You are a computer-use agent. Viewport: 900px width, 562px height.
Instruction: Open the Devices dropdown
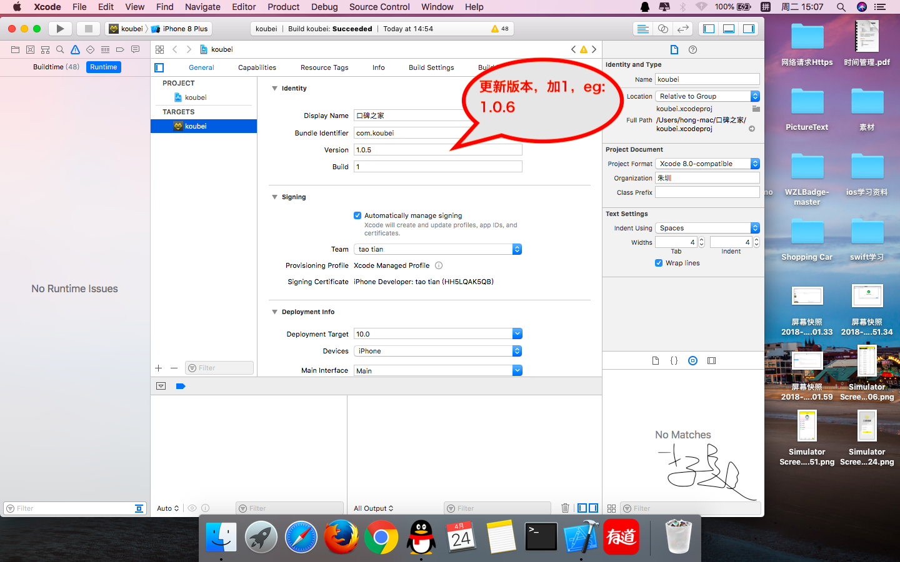pyautogui.click(x=437, y=351)
